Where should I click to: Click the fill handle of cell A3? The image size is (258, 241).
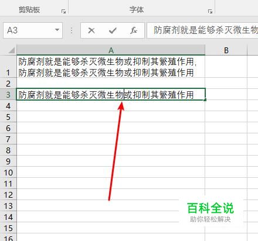tap(205, 100)
